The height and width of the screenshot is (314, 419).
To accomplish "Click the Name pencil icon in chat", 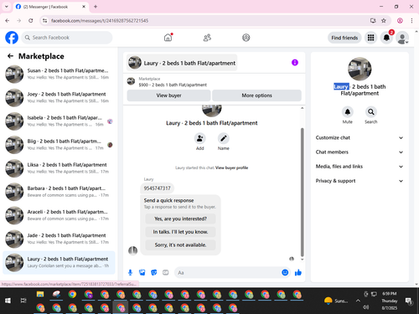I will coord(224,138).
